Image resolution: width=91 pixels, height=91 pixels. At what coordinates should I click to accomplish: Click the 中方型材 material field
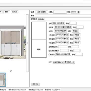62,39
